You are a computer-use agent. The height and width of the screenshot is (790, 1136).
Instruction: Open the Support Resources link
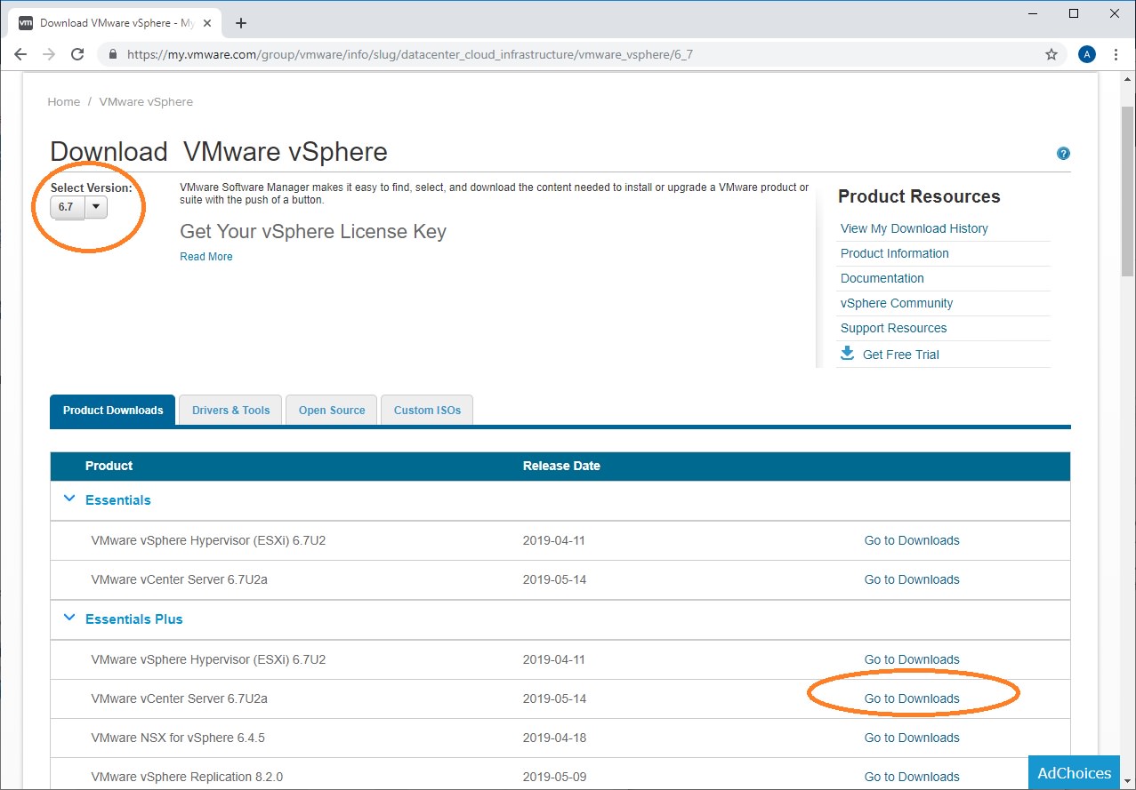coord(894,328)
